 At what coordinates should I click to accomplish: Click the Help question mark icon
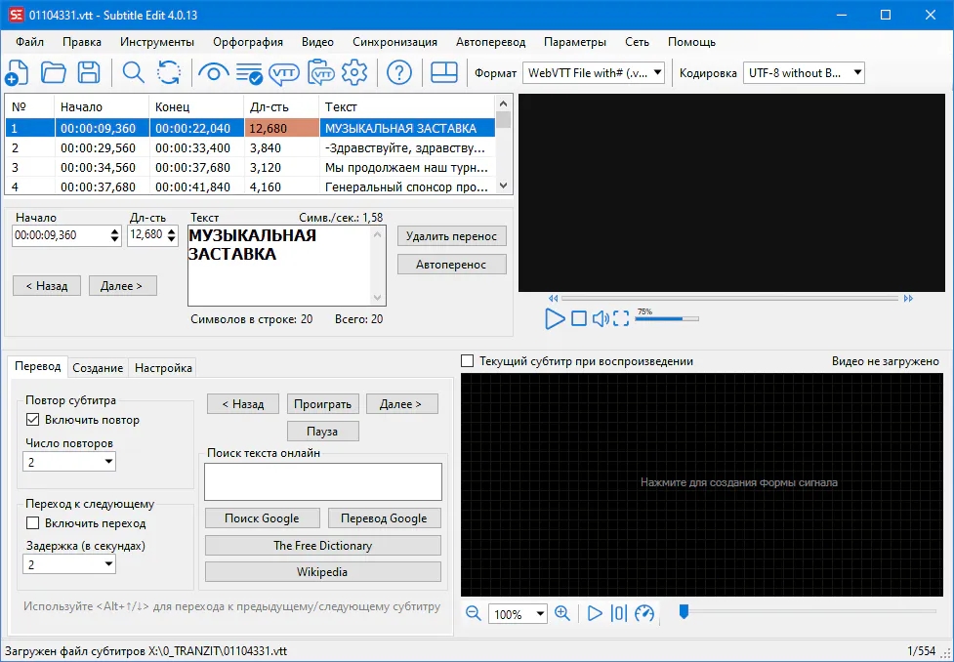tap(398, 72)
